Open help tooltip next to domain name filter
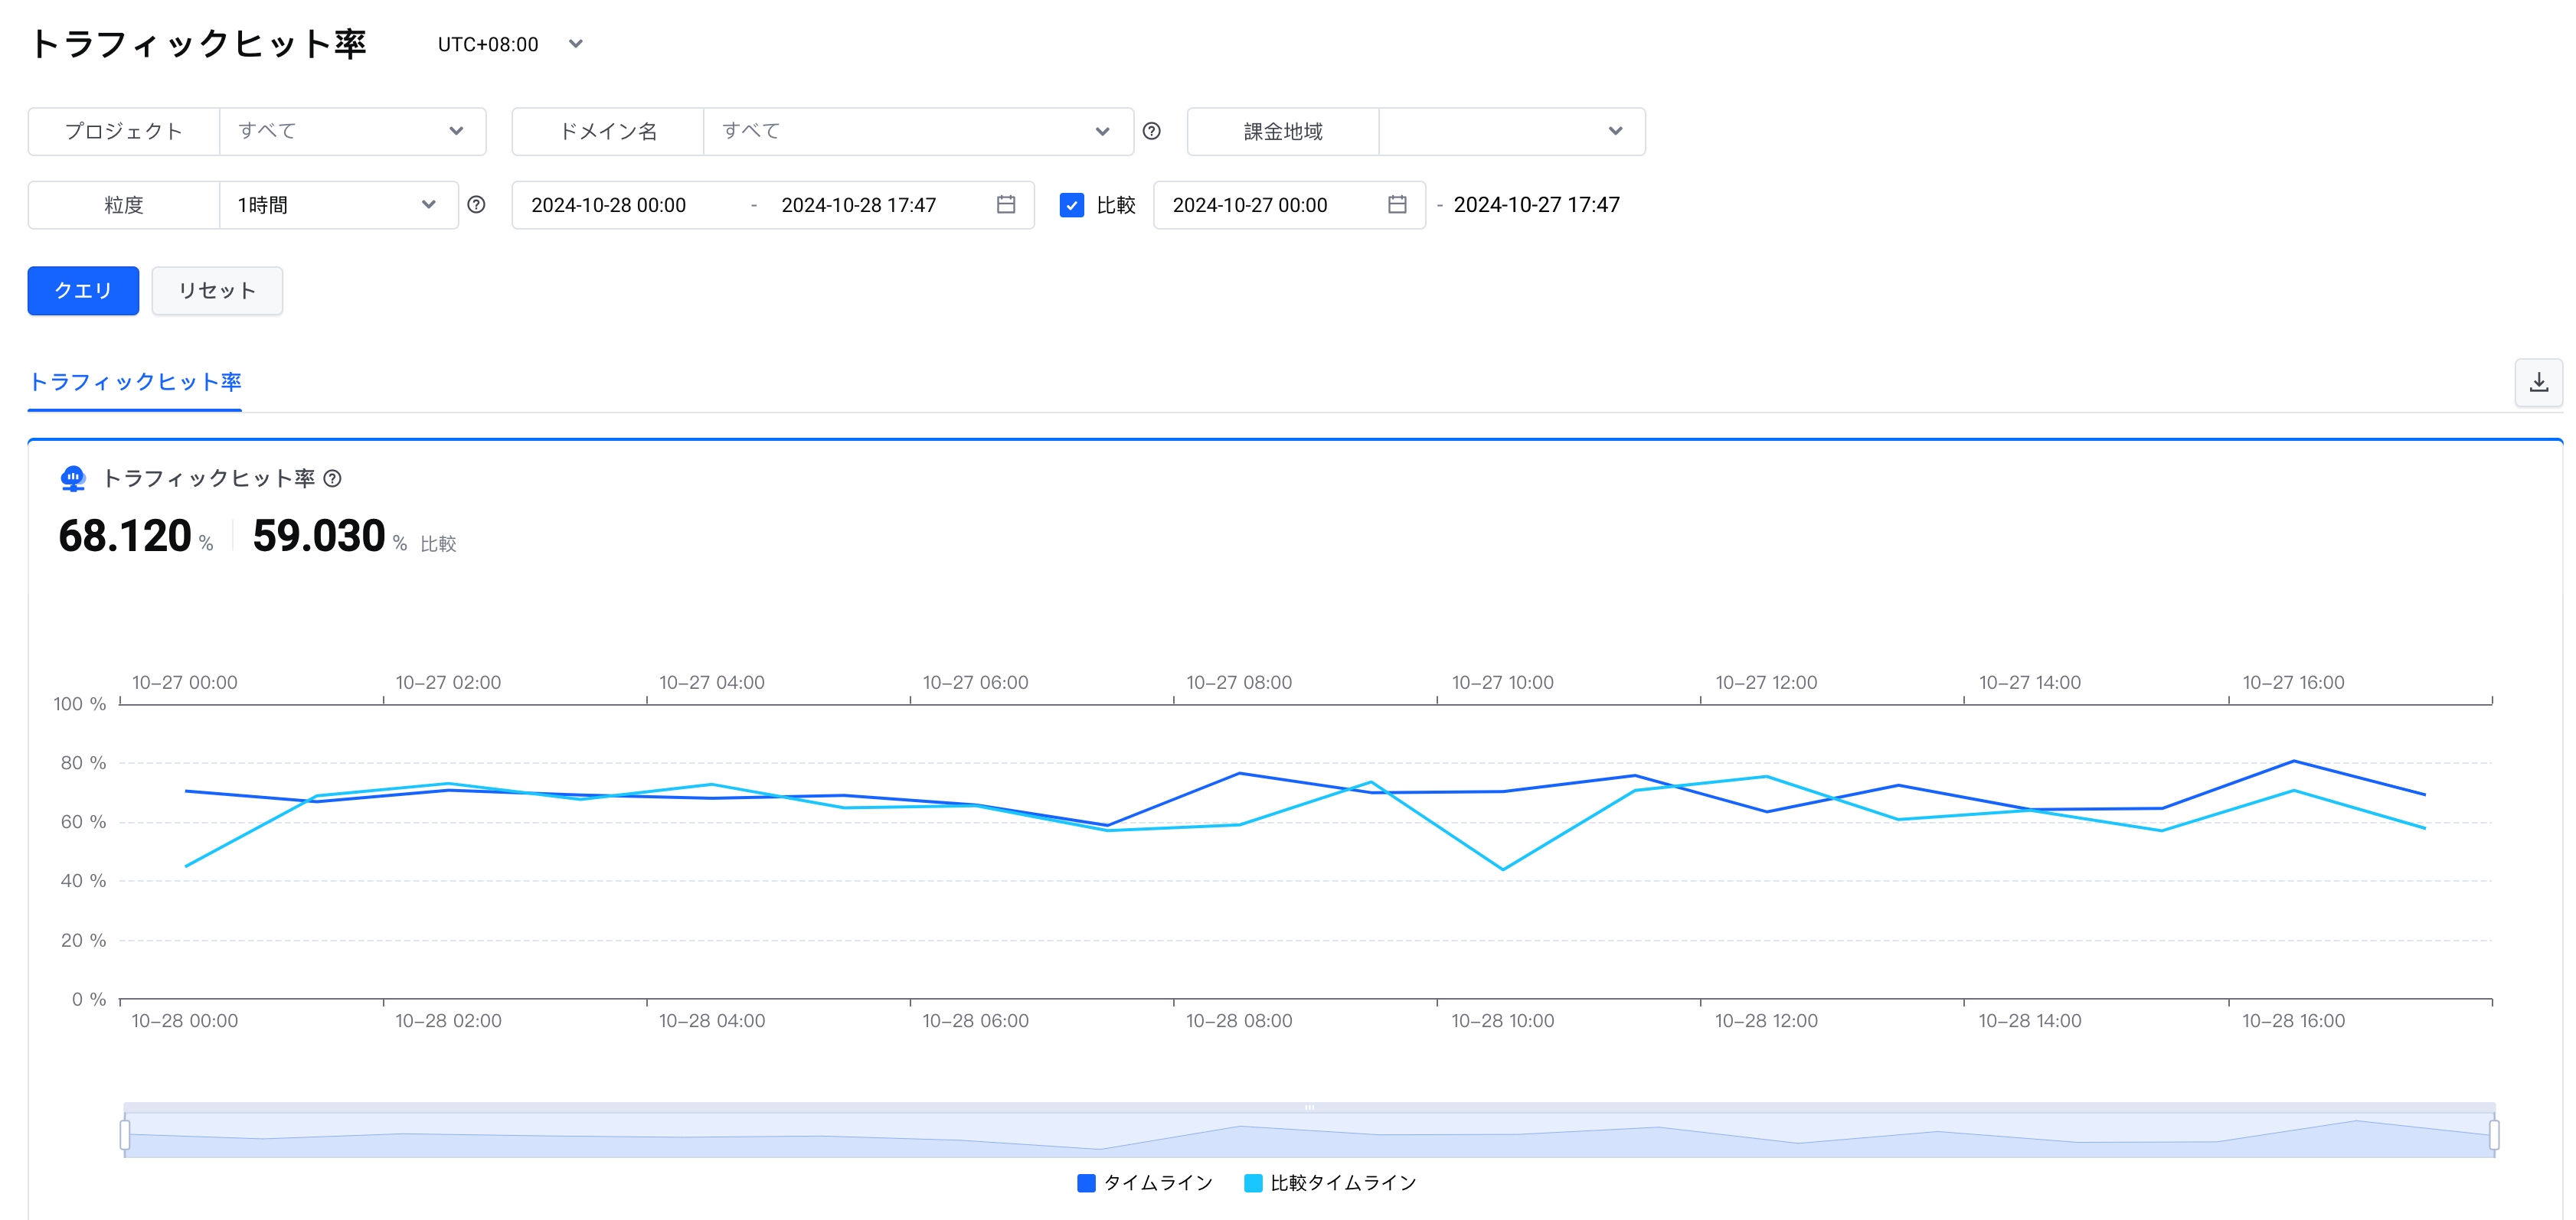 coord(1151,131)
